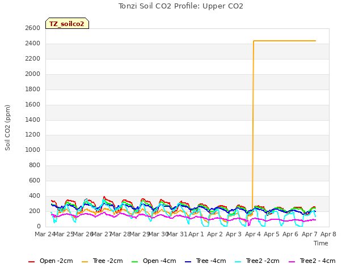Click the 0 y-axis tick label

tap(39, 227)
